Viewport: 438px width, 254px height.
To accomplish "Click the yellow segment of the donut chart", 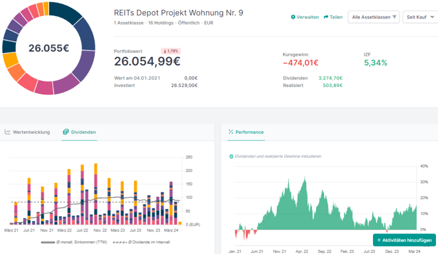I will coord(10,60).
